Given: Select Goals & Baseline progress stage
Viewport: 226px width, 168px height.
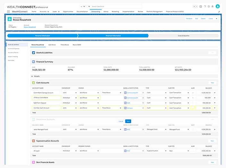Looking at the screenshot, I should [x=183, y=36].
